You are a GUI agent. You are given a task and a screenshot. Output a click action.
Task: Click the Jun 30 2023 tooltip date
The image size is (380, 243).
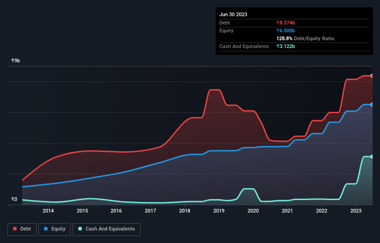coord(233,14)
